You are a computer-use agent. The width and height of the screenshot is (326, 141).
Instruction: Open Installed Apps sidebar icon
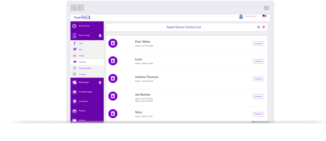point(74,92)
